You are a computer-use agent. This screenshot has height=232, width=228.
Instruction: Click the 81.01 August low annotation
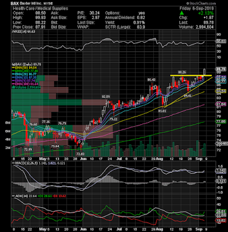coord(162,111)
